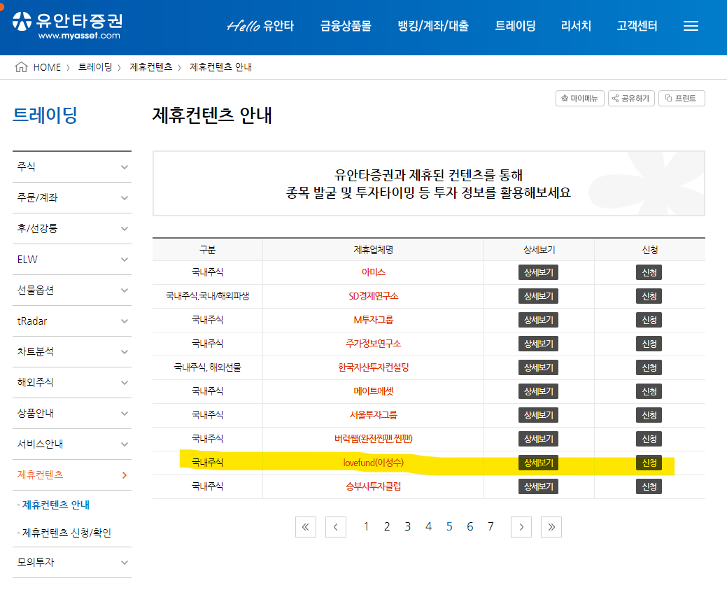This screenshot has height=590, width=727.
Task: Open the 승부사투자클럽 partner link
Action: point(373,486)
